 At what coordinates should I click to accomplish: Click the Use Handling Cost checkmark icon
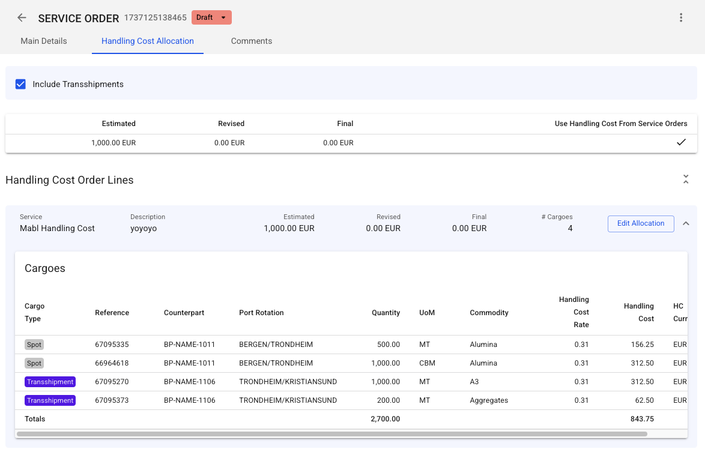[681, 143]
